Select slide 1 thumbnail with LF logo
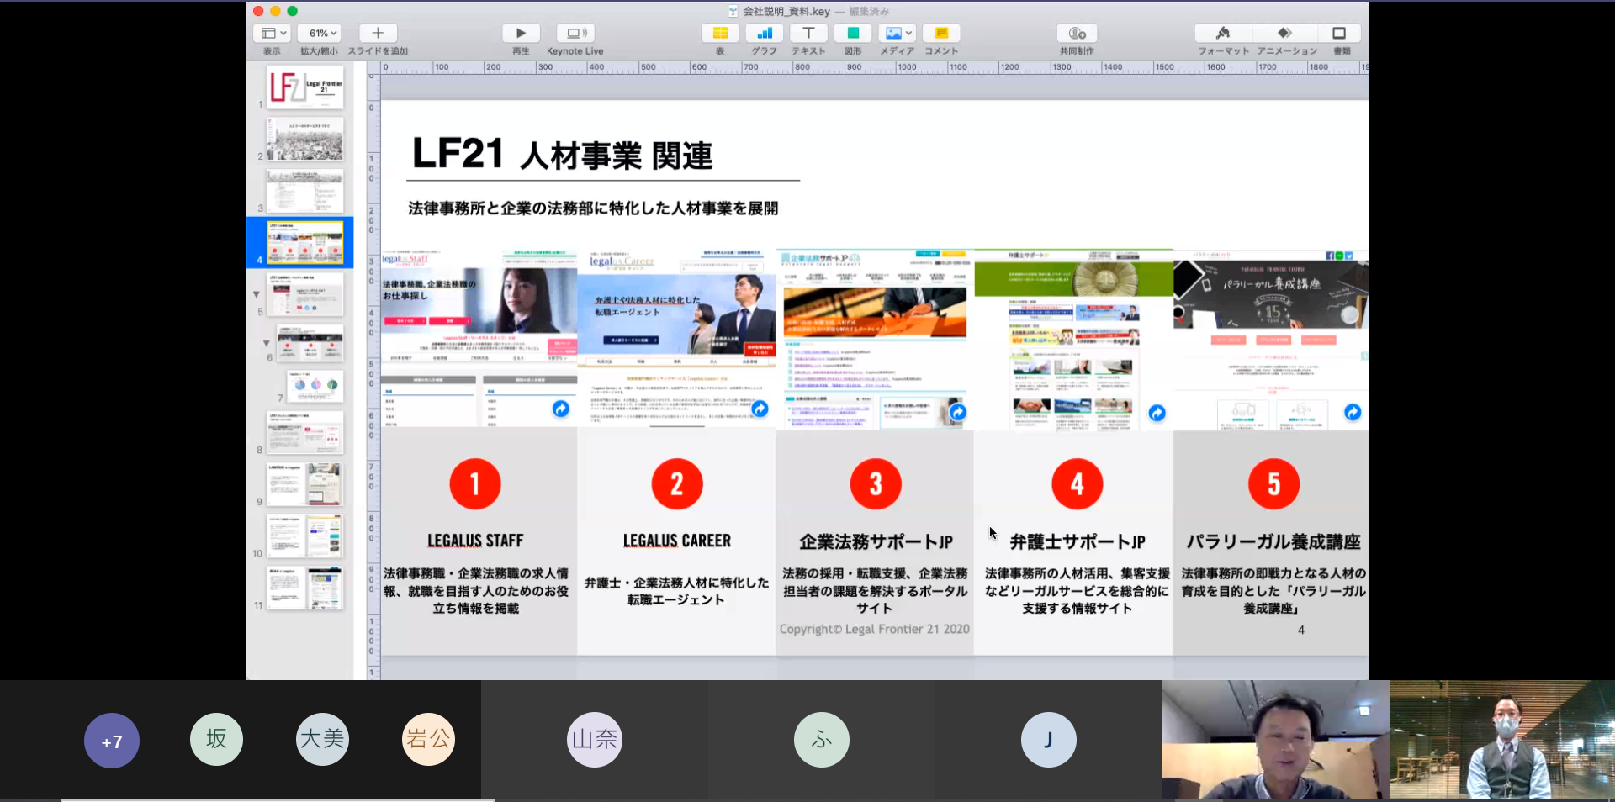1615x802 pixels. click(x=304, y=87)
